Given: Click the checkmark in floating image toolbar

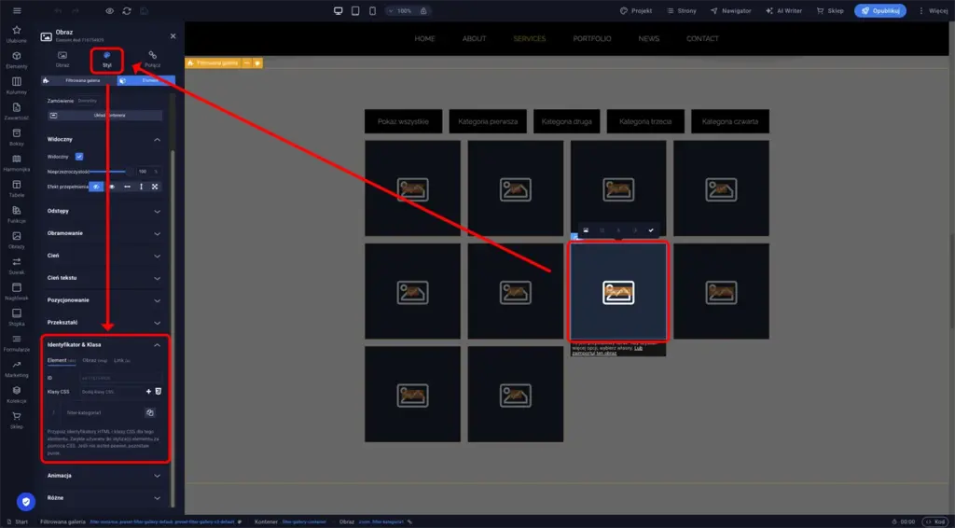Looking at the screenshot, I should click(650, 230).
